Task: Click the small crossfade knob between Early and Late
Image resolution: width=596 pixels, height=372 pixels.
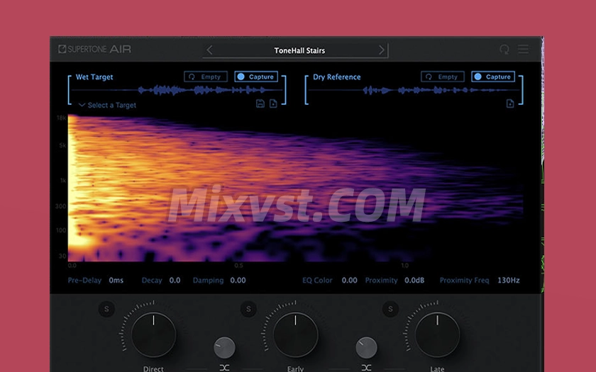Action: [x=366, y=348]
